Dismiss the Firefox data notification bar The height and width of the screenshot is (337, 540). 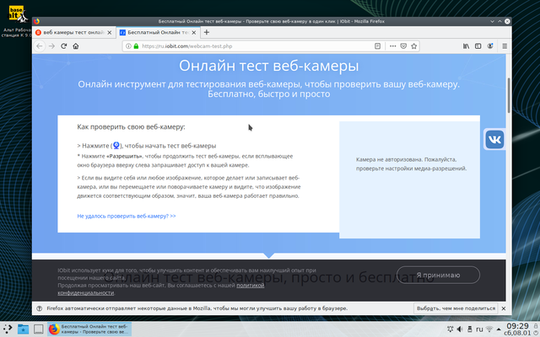click(504, 308)
